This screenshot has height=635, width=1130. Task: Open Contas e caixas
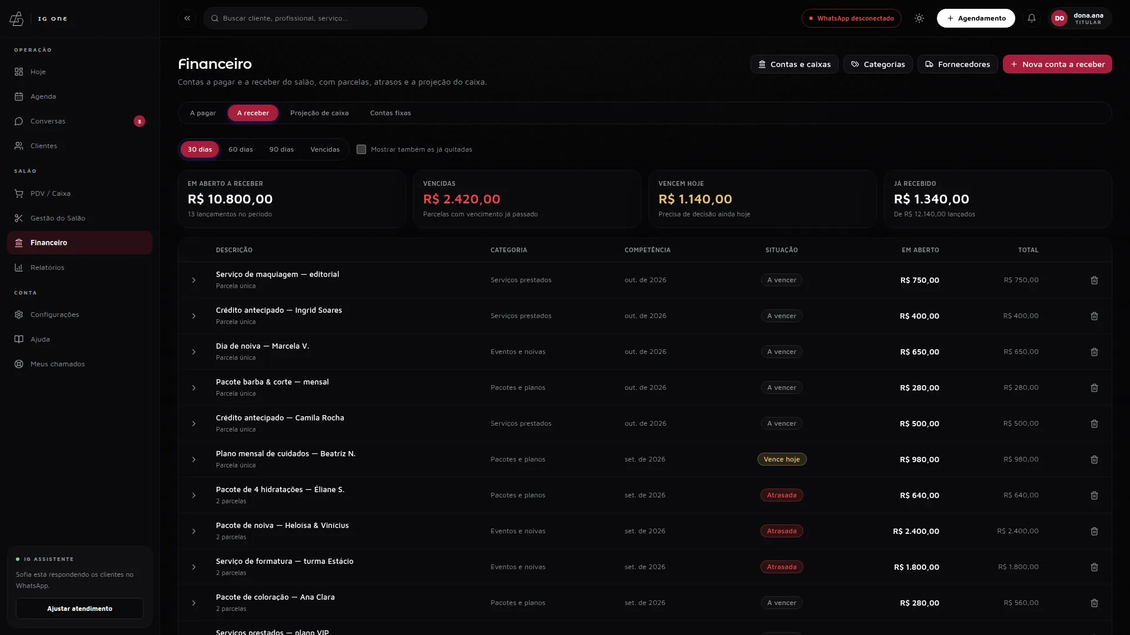click(x=794, y=64)
